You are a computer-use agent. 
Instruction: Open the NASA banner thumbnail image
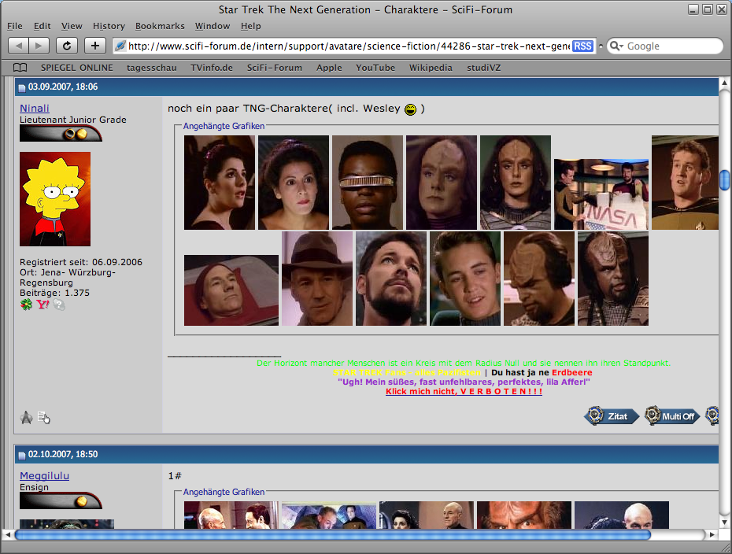[601, 194]
